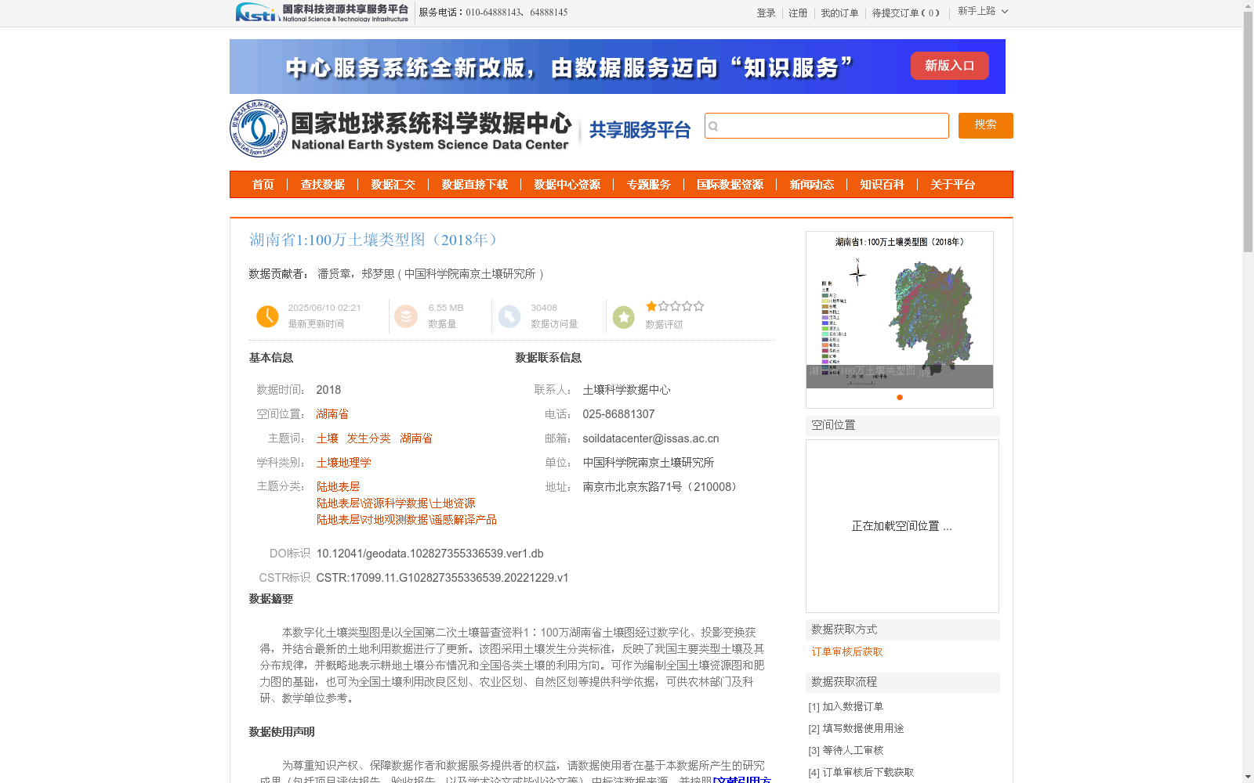Open the 专题服务 menu

click(649, 185)
